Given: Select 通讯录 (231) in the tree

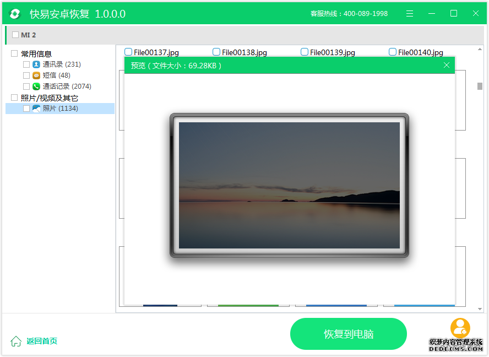Looking at the screenshot, I should 62,64.
